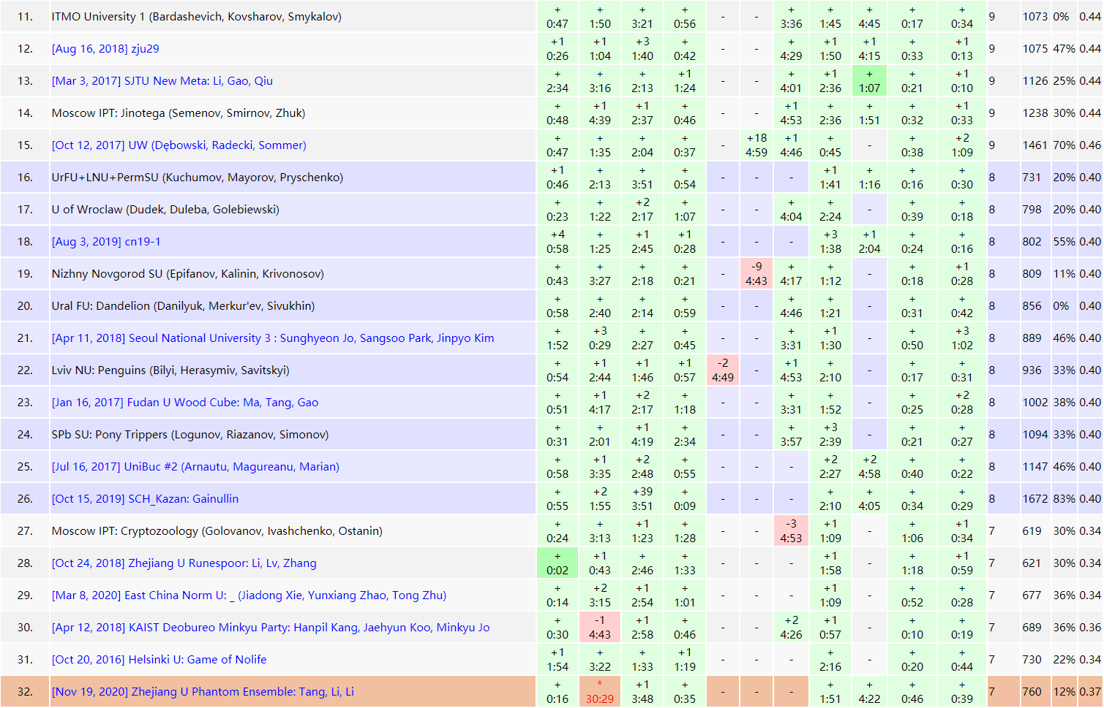Screen dimensions: 1104x708
Task: Click the +18 4:59 result cell
Action: coord(756,145)
